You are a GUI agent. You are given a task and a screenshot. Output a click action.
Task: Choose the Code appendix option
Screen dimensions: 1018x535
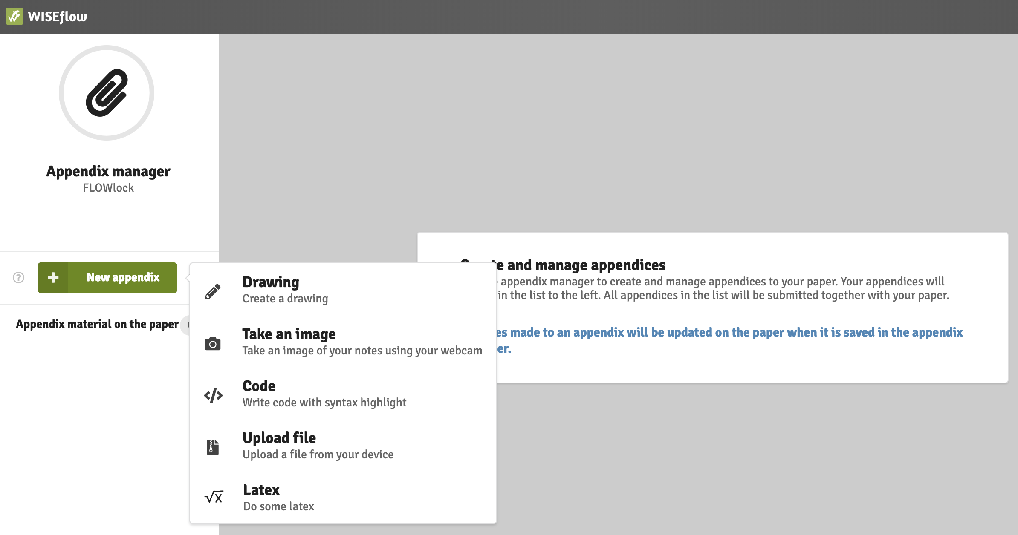tap(343, 394)
